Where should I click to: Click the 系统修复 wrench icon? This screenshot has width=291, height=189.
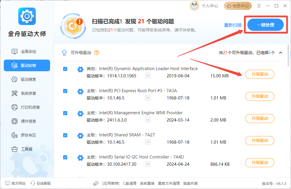[15, 93]
